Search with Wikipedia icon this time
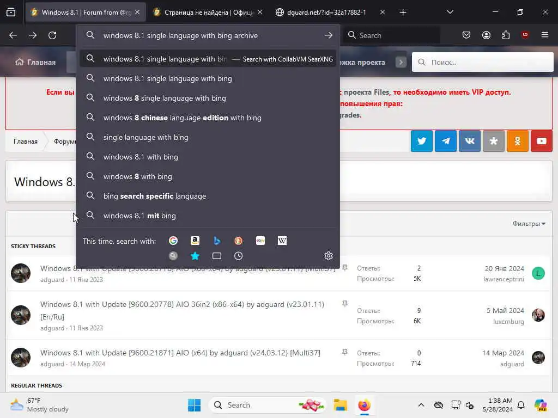Screen dimensions: 558x418 click(x=282, y=241)
